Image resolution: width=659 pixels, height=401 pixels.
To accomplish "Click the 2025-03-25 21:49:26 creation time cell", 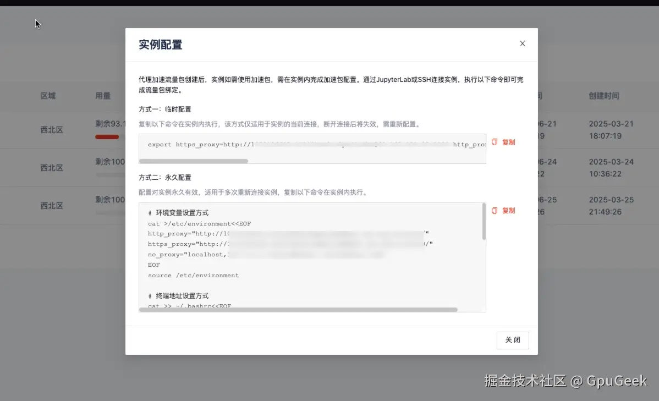I will [611, 206].
